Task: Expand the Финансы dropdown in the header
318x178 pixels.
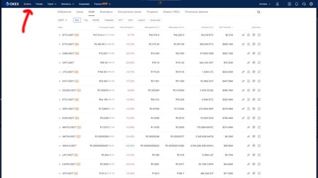Action: (68, 4)
